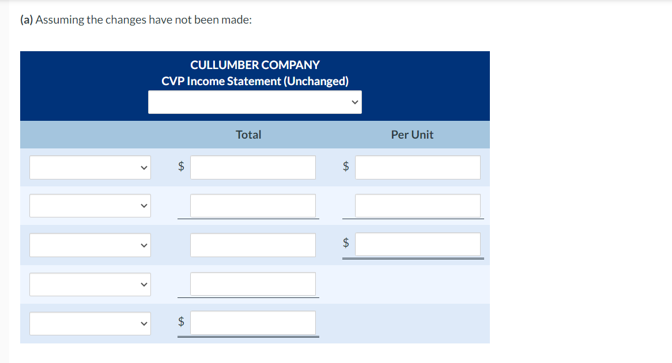Open the statement period dropdown under the title
The height and width of the screenshot is (363, 672).
(x=255, y=102)
